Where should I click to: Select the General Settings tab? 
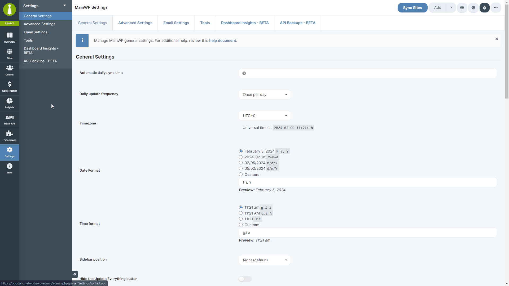pyautogui.click(x=93, y=23)
